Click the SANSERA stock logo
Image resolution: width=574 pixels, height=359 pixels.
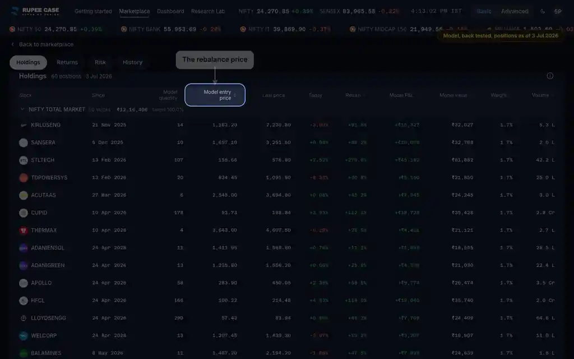point(24,142)
